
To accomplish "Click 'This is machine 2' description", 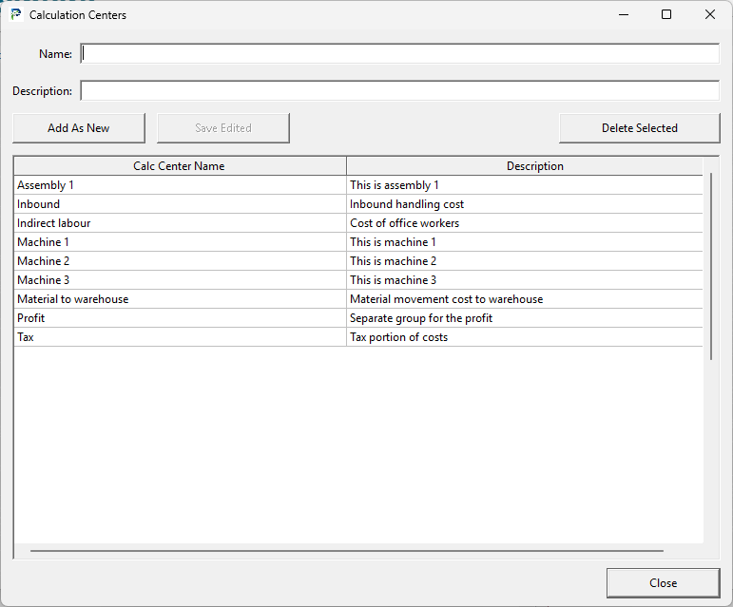I will pos(525,261).
